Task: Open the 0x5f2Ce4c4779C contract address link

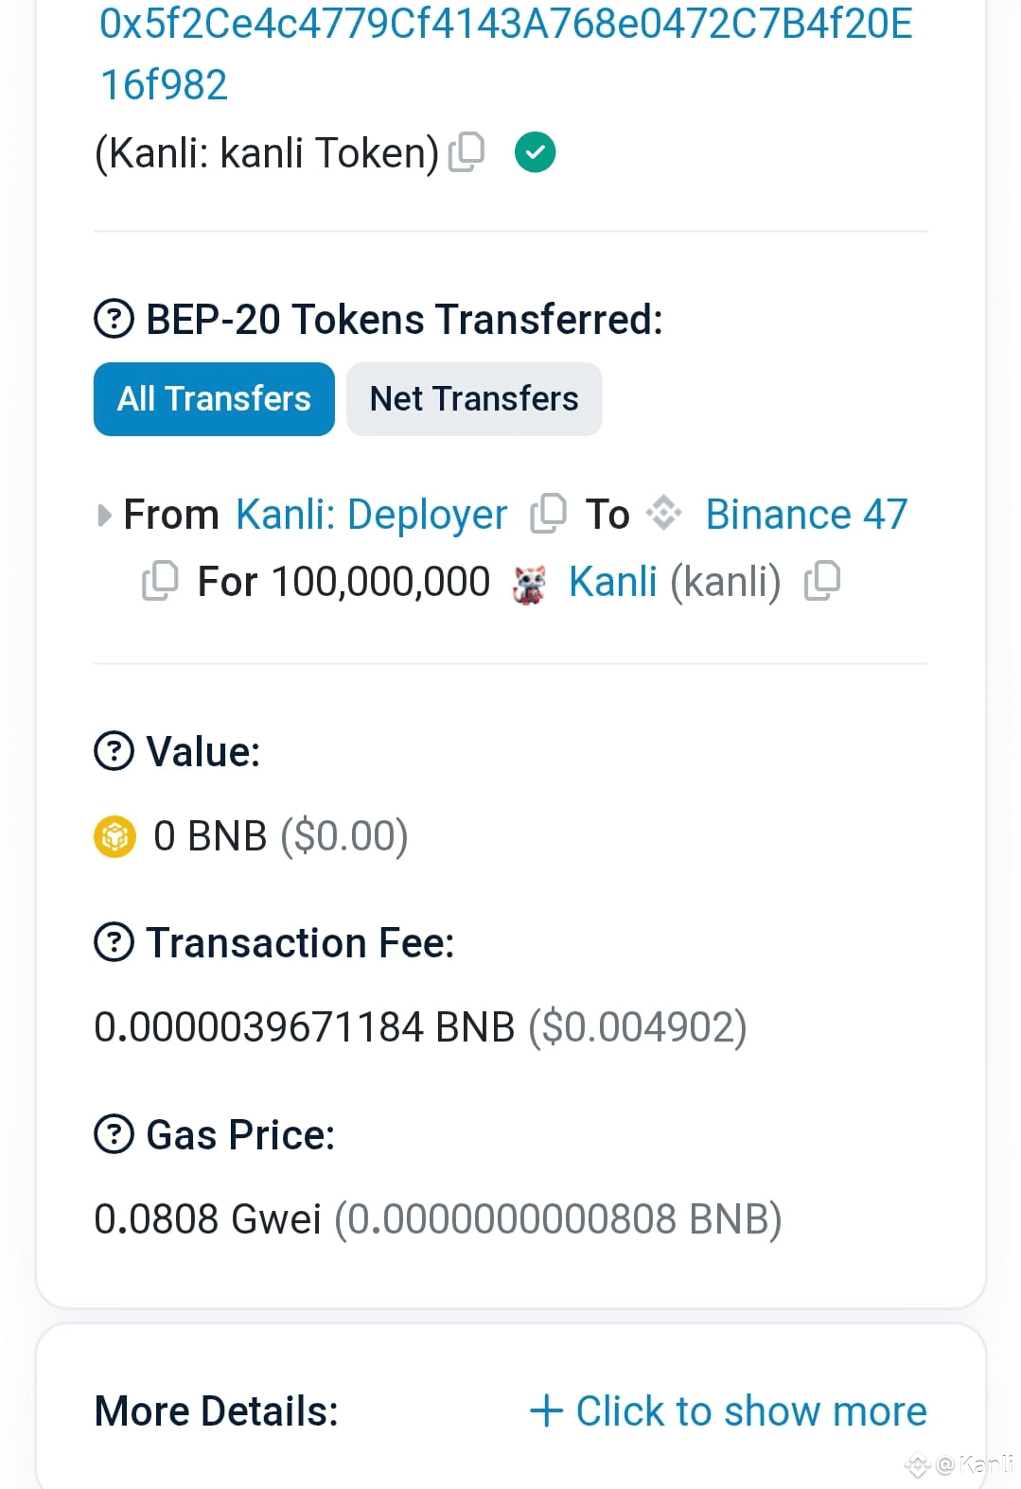Action: point(506,53)
